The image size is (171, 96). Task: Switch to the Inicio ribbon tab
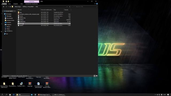point(10,4)
